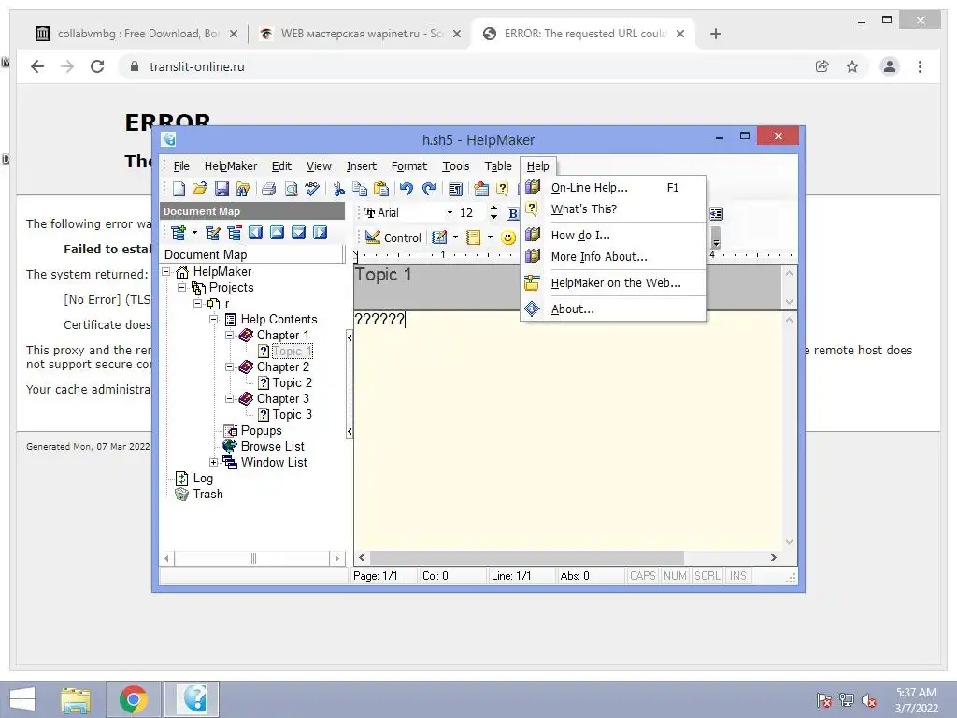Viewport: 957px width, 718px height.
Task: Insert smiley face emoticon icon
Action: 507,237
